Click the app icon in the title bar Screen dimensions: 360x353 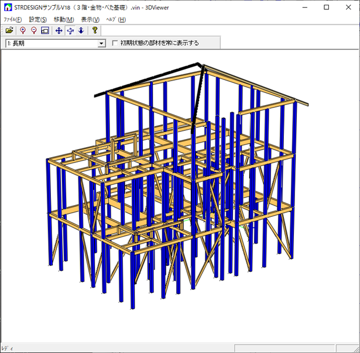click(x=8, y=7)
